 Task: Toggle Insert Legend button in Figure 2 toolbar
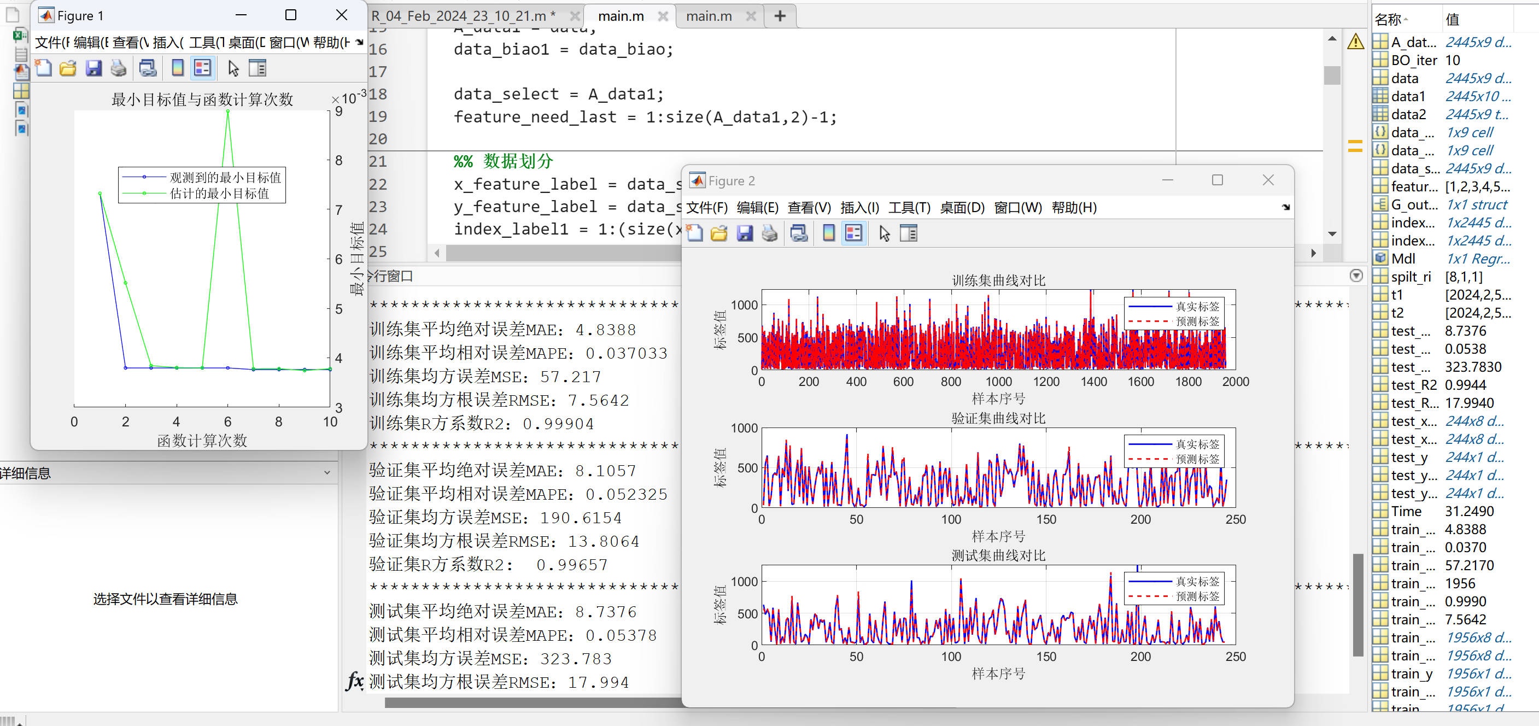pyautogui.click(x=854, y=233)
